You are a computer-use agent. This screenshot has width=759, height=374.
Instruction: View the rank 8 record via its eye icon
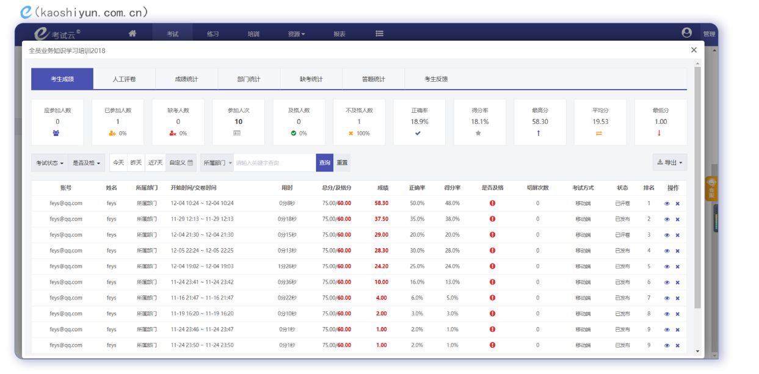click(667, 314)
